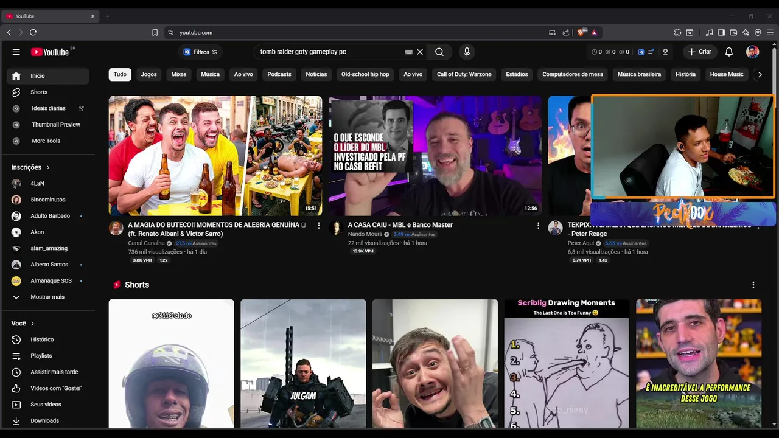Play the A MAGIA DO BUTECO video thumbnail
The width and height of the screenshot is (779, 438).
215,156
